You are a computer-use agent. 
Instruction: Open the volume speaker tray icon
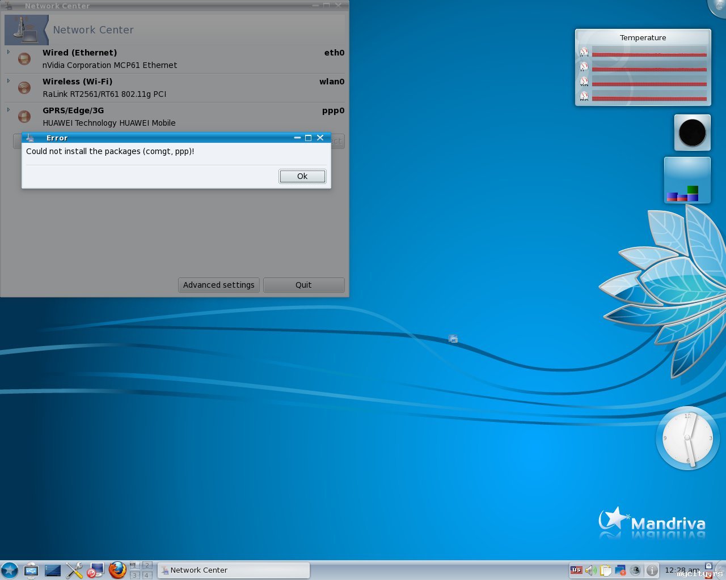(x=591, y=570)
